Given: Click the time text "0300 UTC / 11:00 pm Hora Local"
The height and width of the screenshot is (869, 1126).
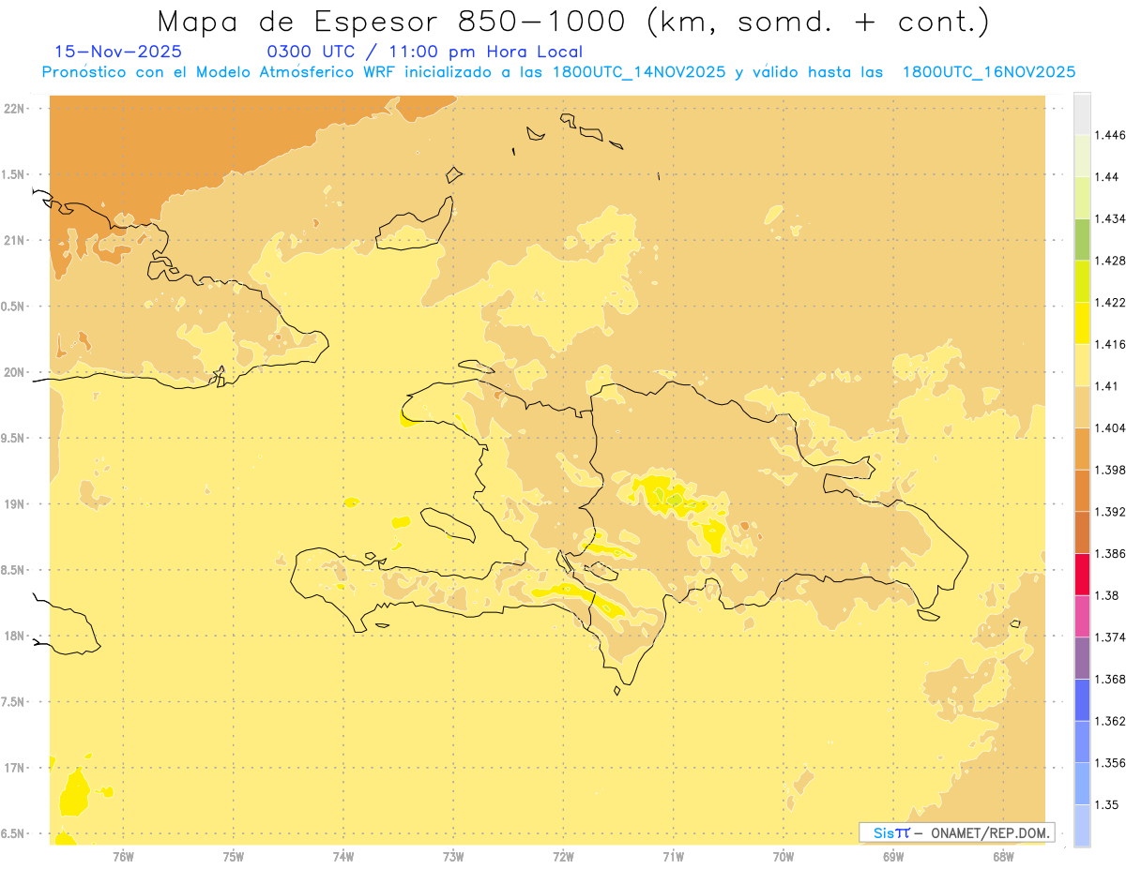Looking at the screenshot, I should coord(425,52).
